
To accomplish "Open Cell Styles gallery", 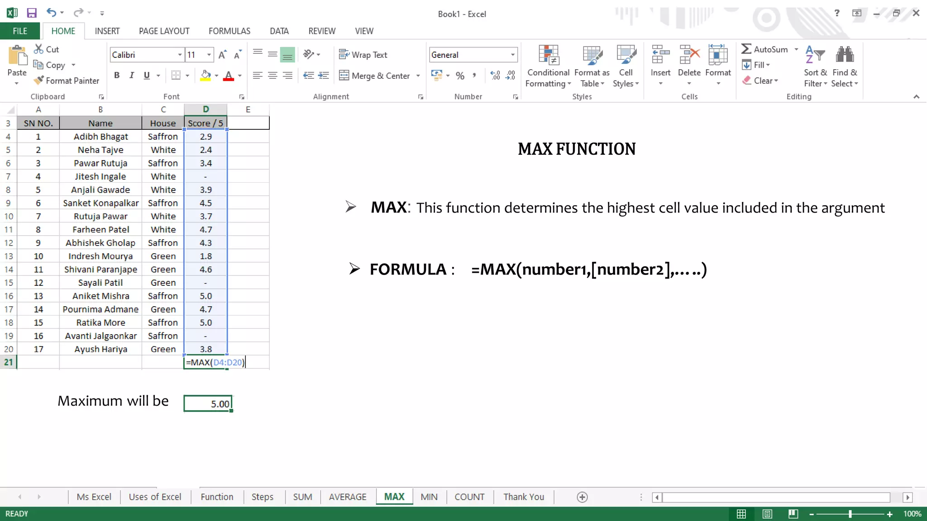I will (626, 66).
